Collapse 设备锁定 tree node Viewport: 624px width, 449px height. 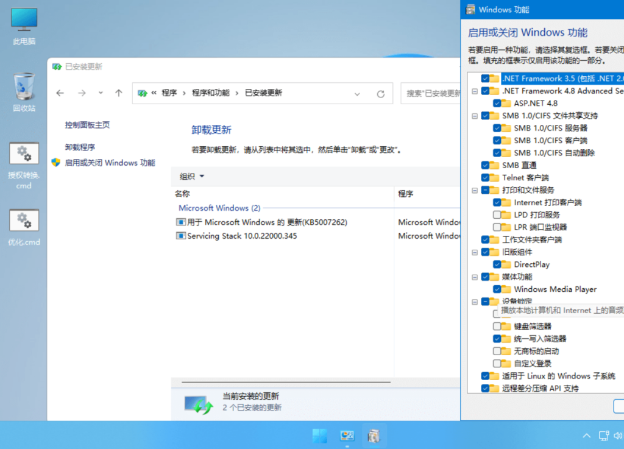pyautogui.click(x=475, y=302)
